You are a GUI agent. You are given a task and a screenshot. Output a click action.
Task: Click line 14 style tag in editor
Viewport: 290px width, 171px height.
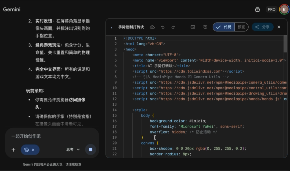(140, 110)
